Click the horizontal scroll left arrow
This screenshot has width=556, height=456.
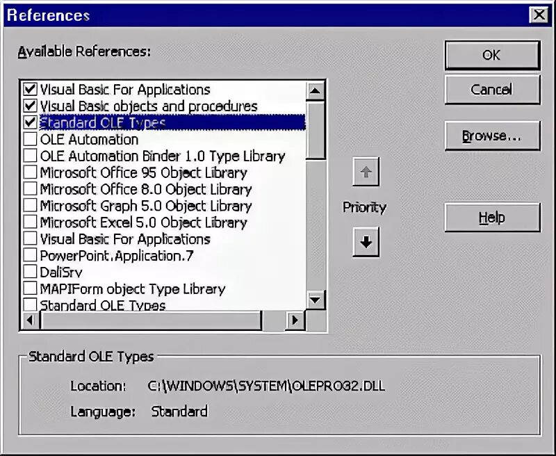pyautogui.click(x=30, y=320)
